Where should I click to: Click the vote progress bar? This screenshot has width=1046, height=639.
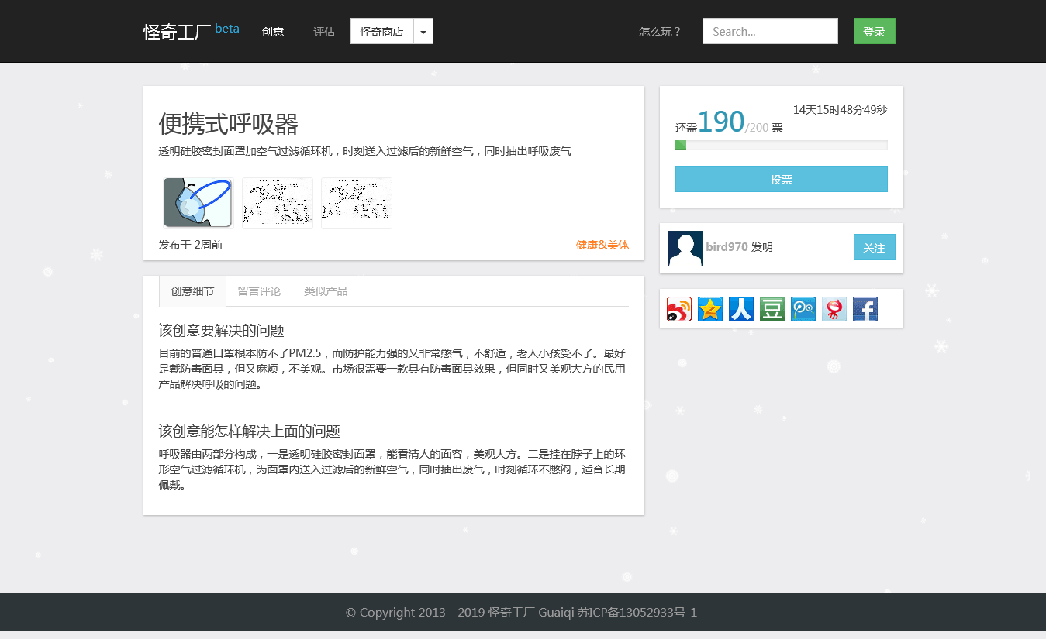(782, 146)
